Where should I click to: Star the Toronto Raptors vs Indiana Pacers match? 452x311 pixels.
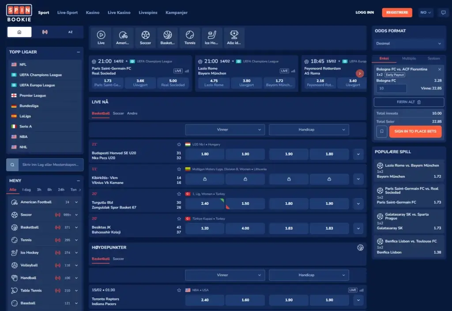179,290
